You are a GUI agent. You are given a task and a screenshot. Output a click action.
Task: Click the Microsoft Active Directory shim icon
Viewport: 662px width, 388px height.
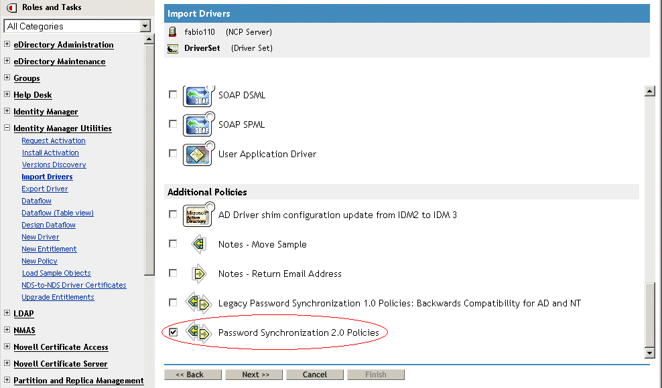[198, 215]
